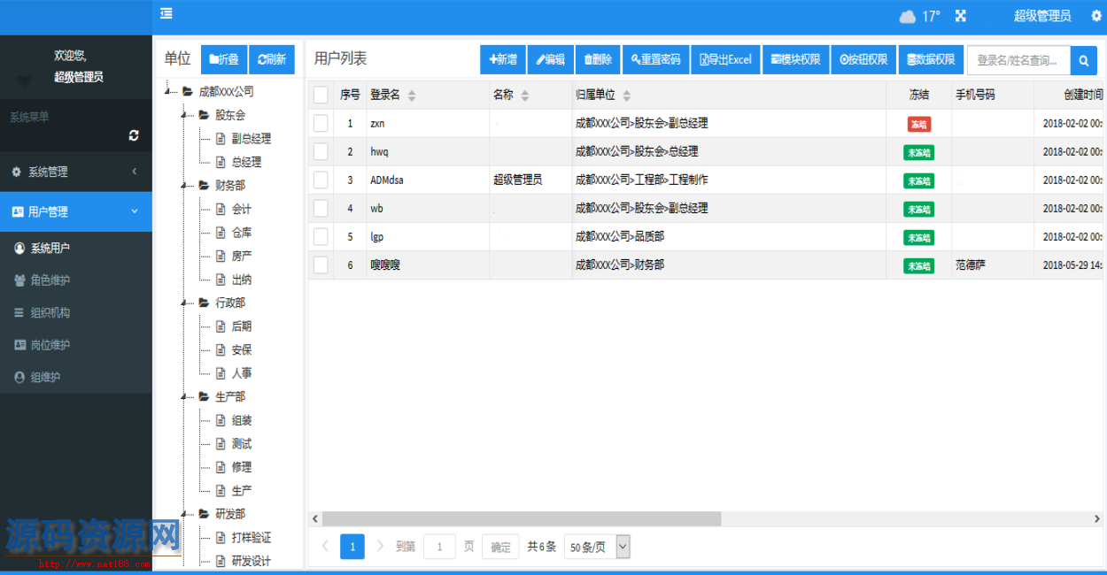1107x575 pixels.
Task: Open the 系统用户 menu item
Action: click(76, 249)
